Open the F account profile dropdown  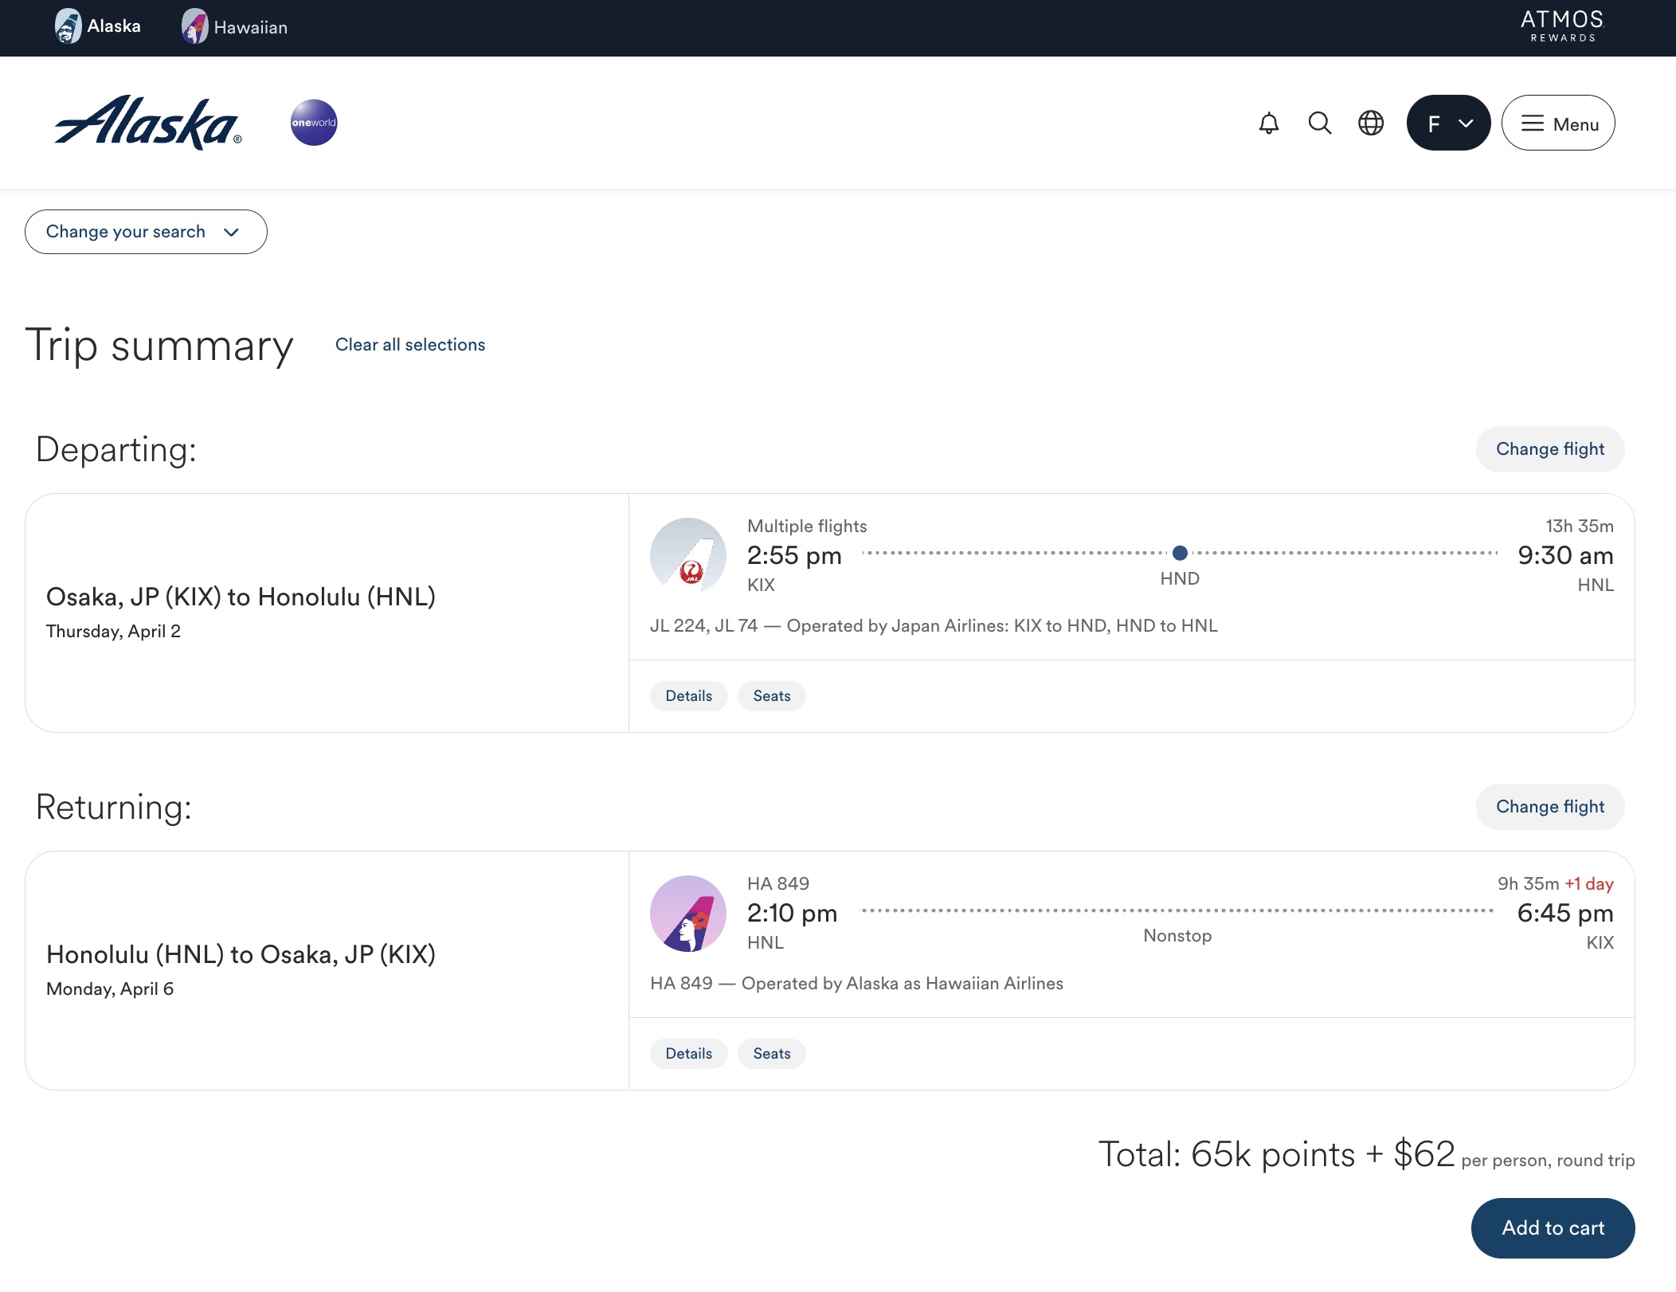(1448, 123)
